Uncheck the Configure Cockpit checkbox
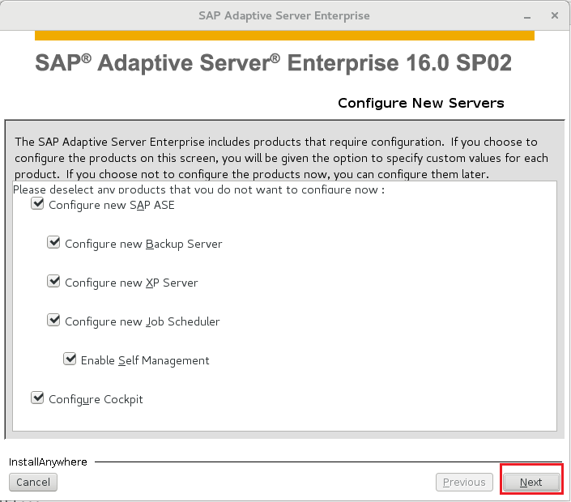 pyautogui.click(x=37, y=398)
